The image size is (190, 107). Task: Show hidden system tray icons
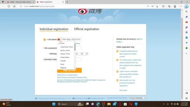164,104
